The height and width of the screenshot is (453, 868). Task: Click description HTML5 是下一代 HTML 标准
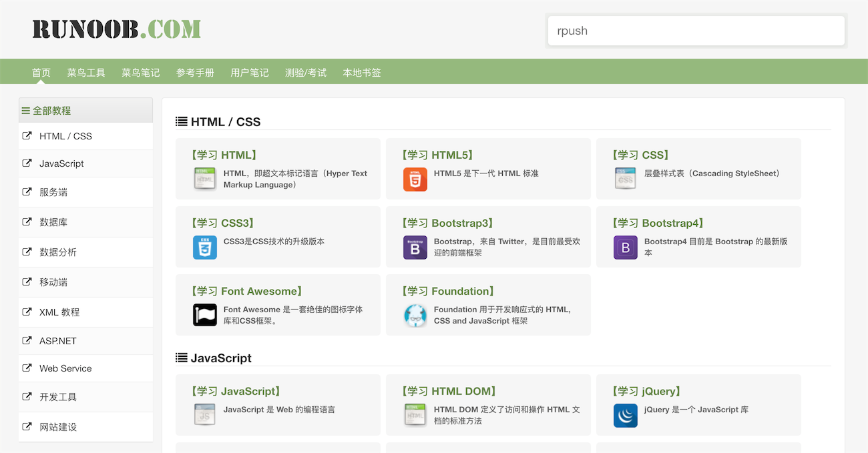(486, 173)
